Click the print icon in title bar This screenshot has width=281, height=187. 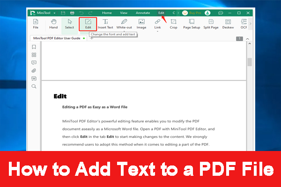pyautogui.click(x=72, y=13)
